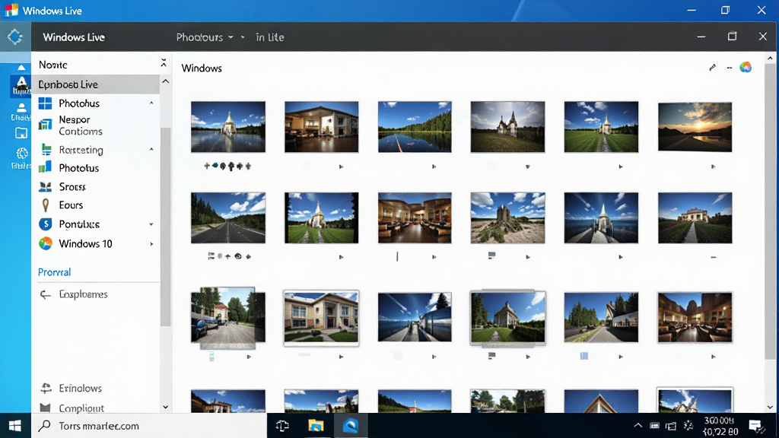Open the Edge browser taskbar icon
This screenshot has height=438, width=779.
350,426
